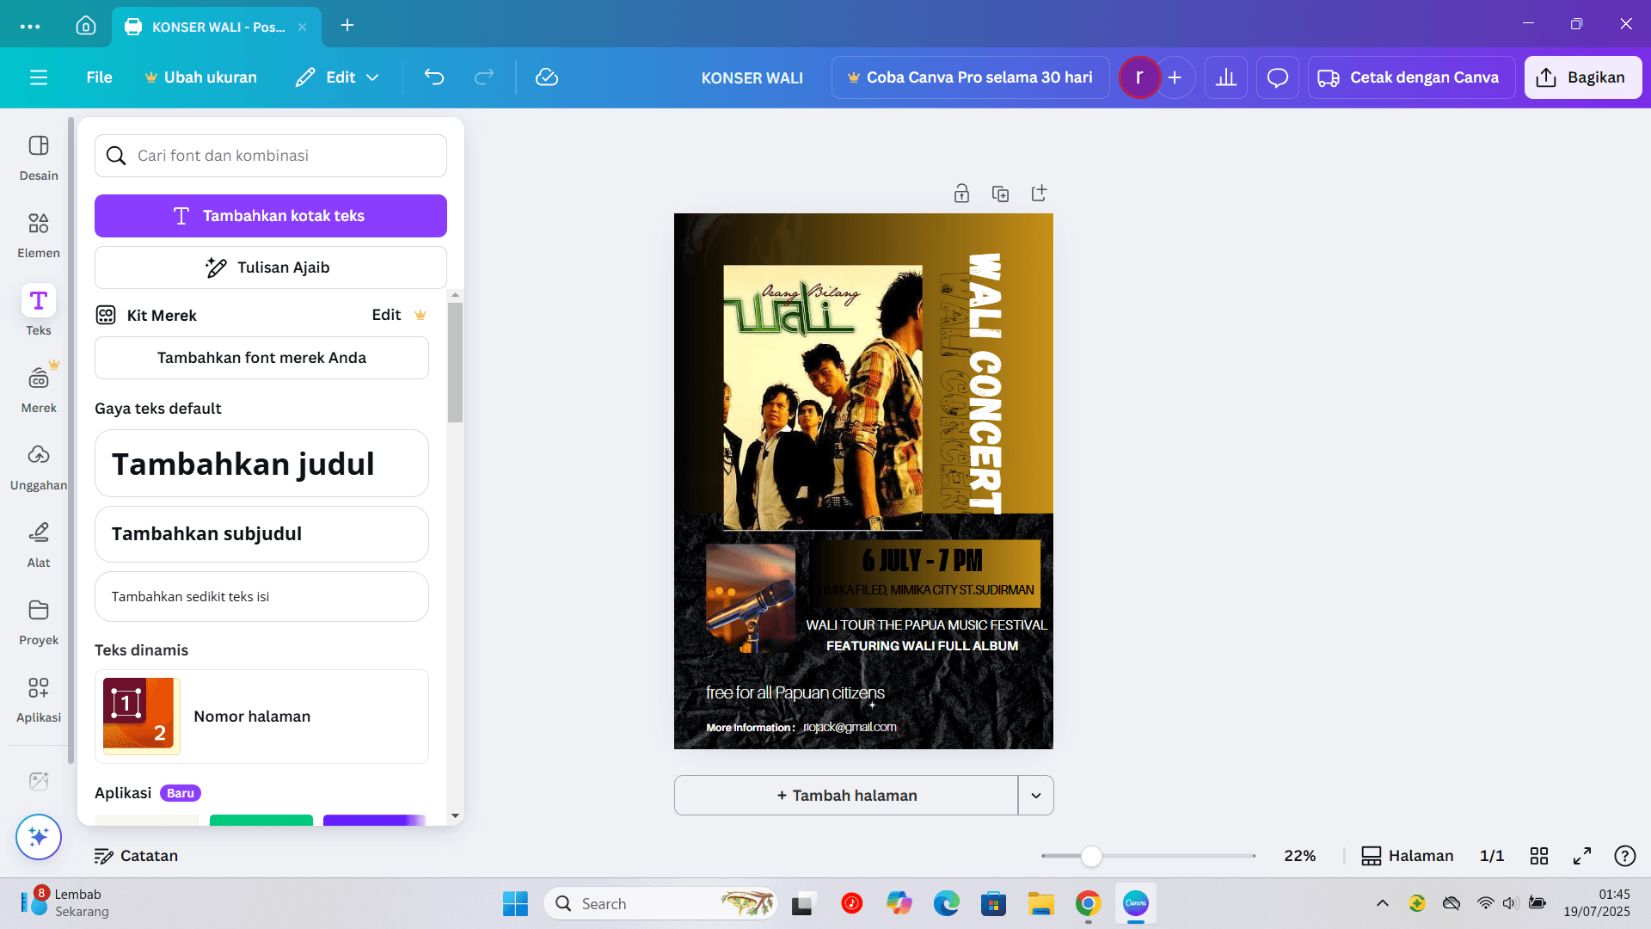Click Cetak dengan Canva button
Screen dimensions: 1651x929
pos(1411,77)
